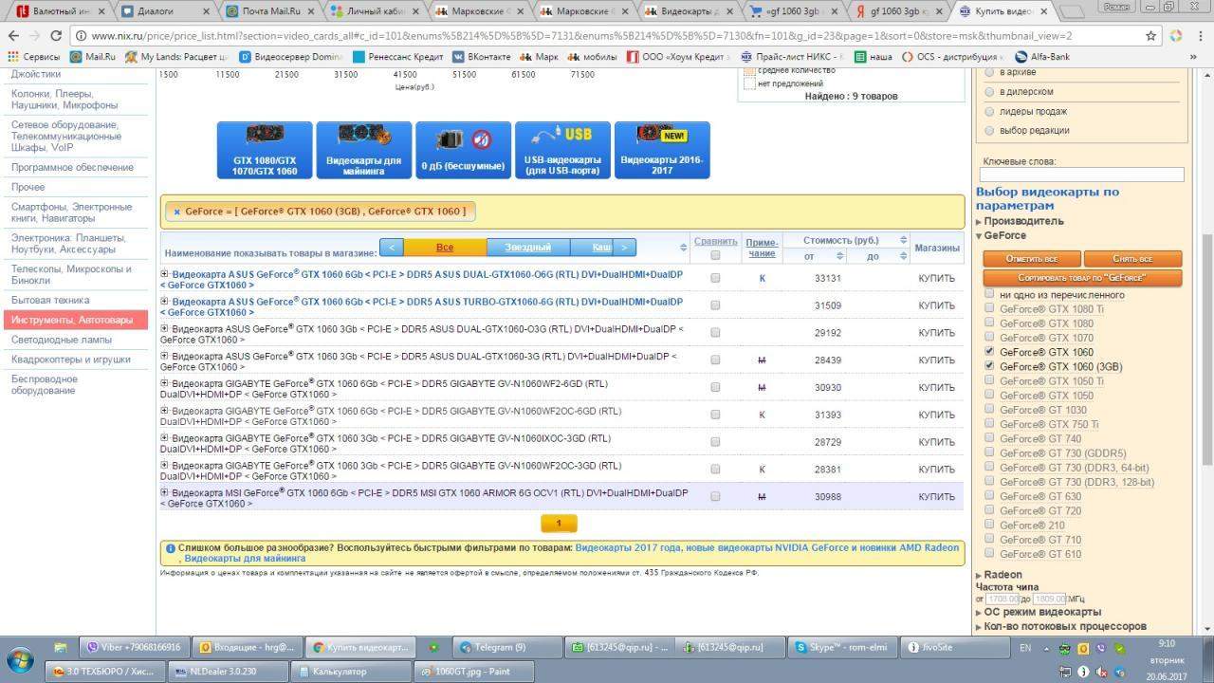Focus the 'Ключевые слова' input field
The image size is (1214, 683).
pos(1081,175)
